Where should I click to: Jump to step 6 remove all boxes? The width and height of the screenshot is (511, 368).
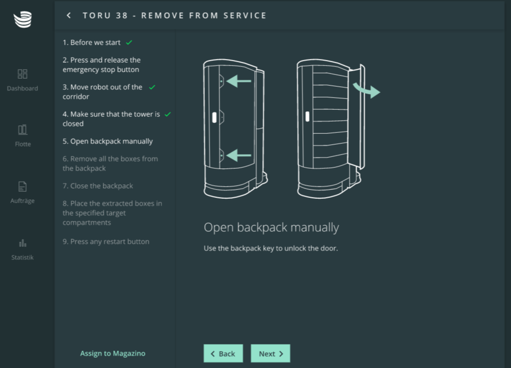(x=110, y=164)
